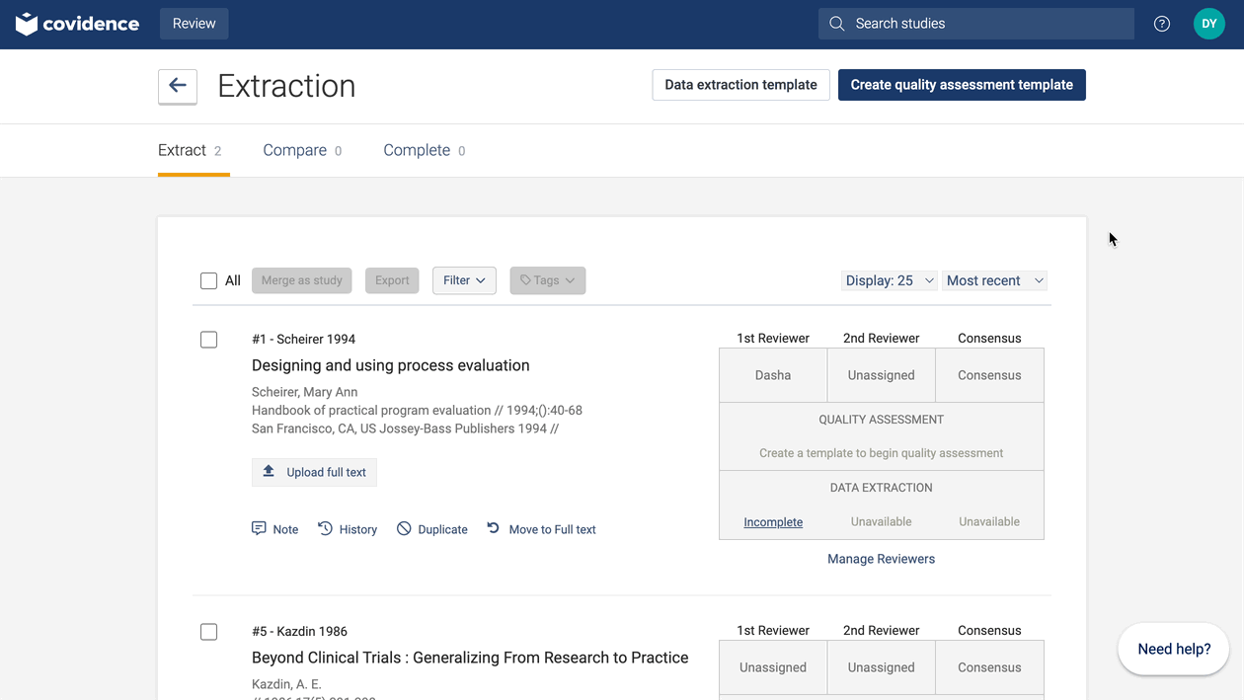Image resolution: width=1244 pixels, height=700 pixels.
Task: Select the Scheirer 1994 study checkbox
Action: pyautogui.click(x=209, y=340)
